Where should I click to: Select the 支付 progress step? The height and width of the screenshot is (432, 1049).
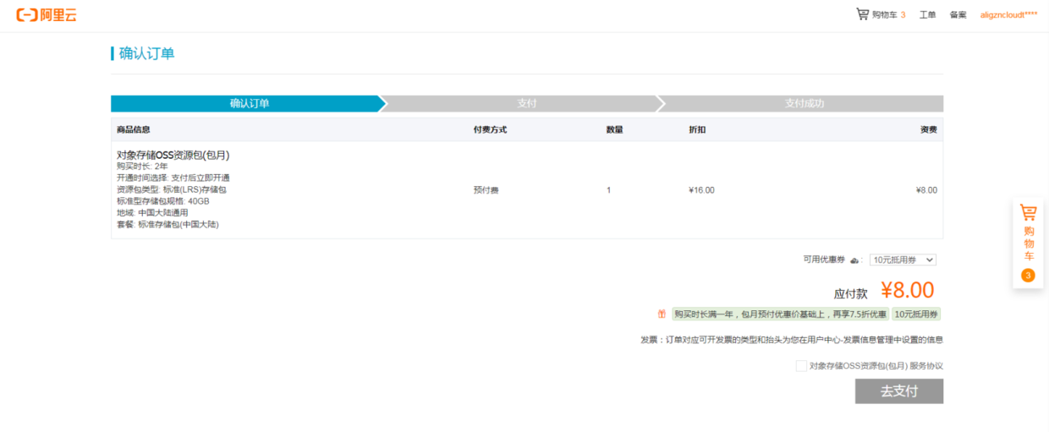526,103
